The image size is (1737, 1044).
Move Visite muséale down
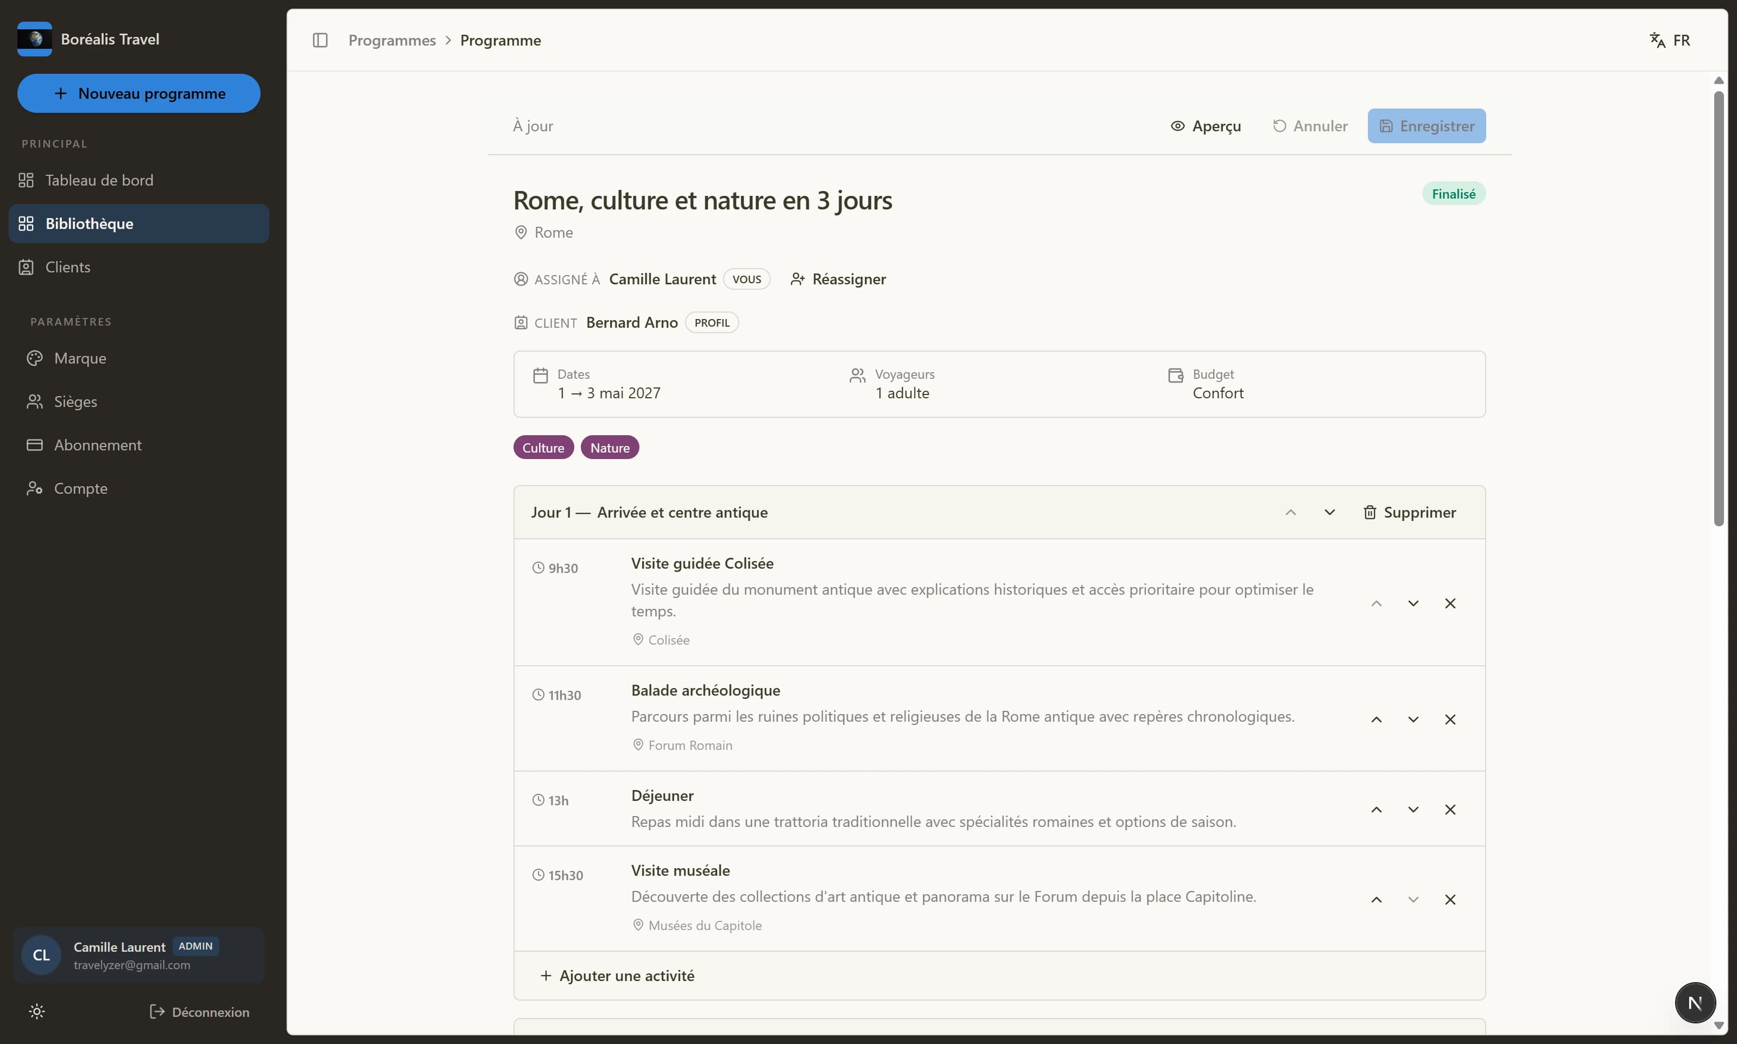1413,900
